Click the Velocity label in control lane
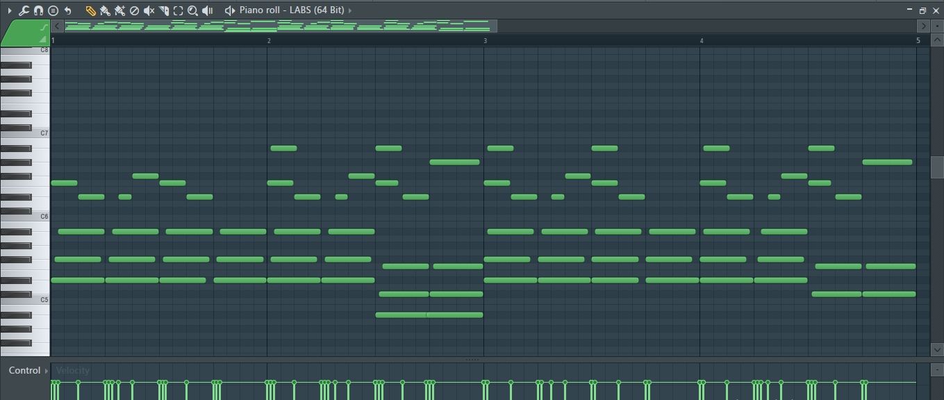This screenshot has width=944, height=400. [73, 370]
